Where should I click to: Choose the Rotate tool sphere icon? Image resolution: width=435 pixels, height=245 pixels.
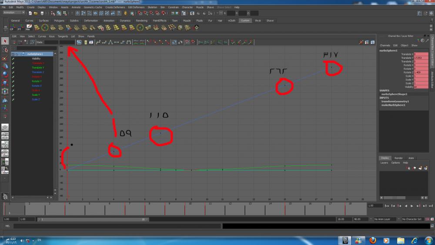(x=5, y=74)
